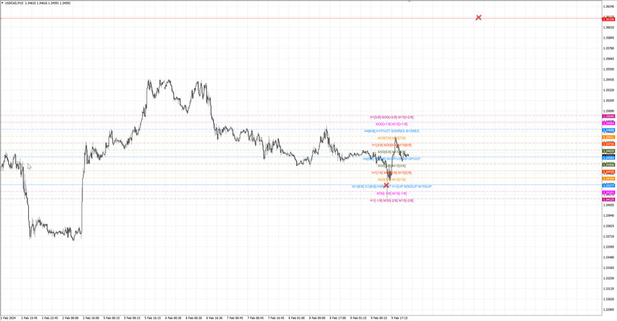Click the 1 Feb 23:45 time axis label
The height and width of the screenshot is (321, 617).
coord(50,318)
